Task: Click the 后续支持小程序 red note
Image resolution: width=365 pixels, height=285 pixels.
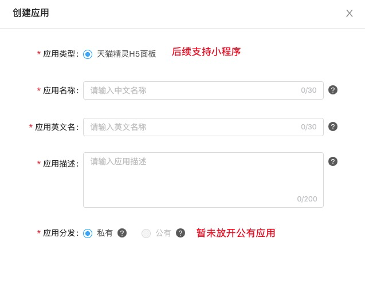Action: [x=206, y=52]
